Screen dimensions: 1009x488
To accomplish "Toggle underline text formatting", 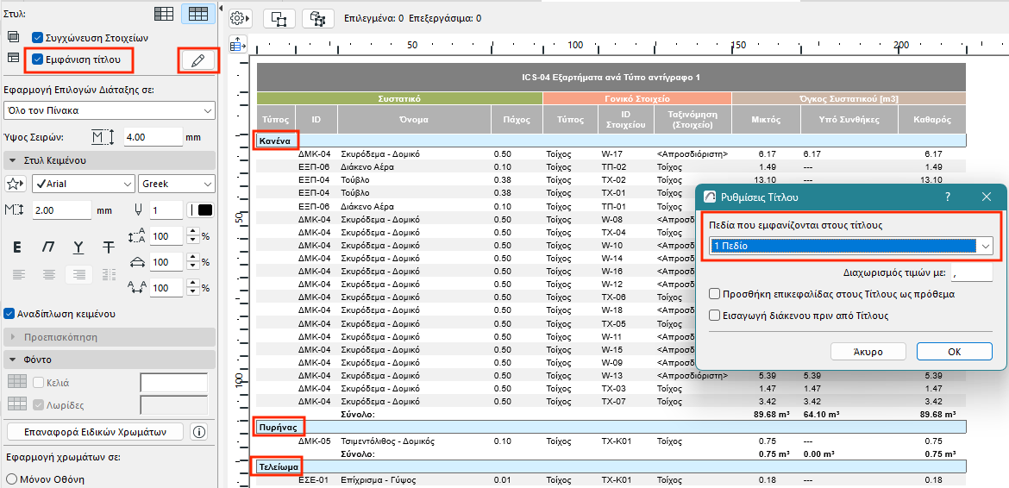I will point(78,247).
